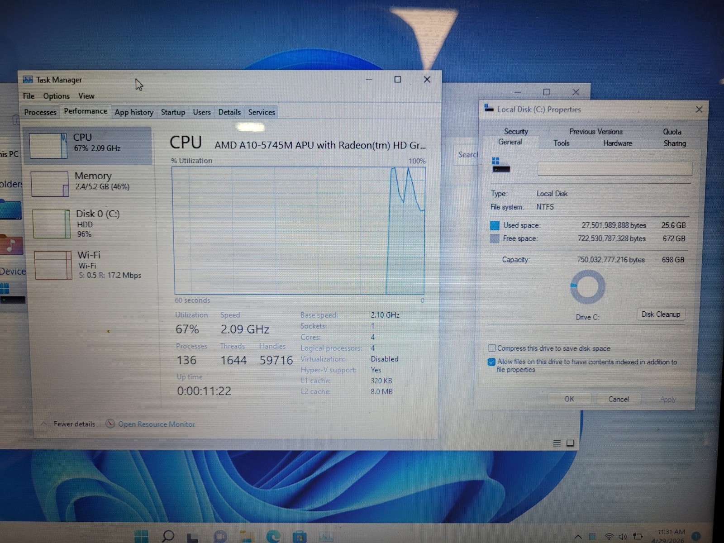This screenshot has width=724, height=543.
Task: Switch File Explorer to large icons view
Action: (x=570, y=443)
